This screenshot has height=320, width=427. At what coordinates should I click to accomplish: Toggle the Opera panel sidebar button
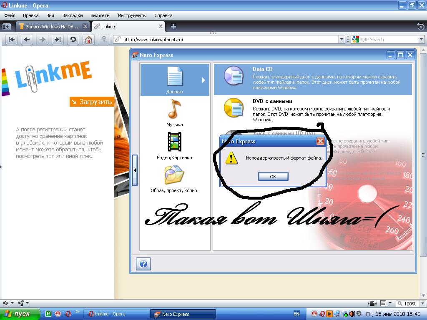pyautogui.click(x=7, y=26)
